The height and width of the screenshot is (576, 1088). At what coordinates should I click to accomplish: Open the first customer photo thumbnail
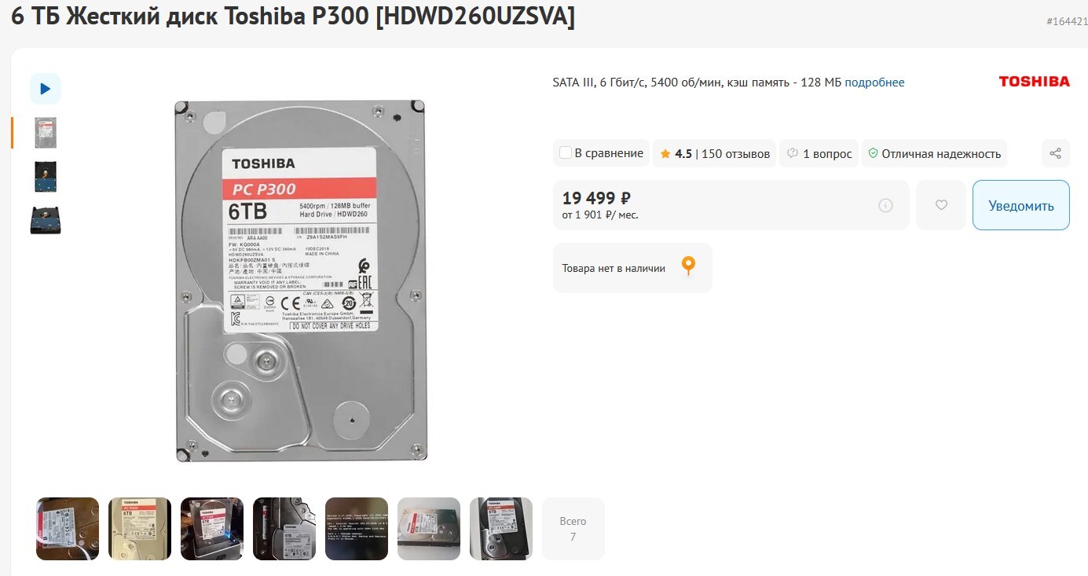(x=68, y=528)
